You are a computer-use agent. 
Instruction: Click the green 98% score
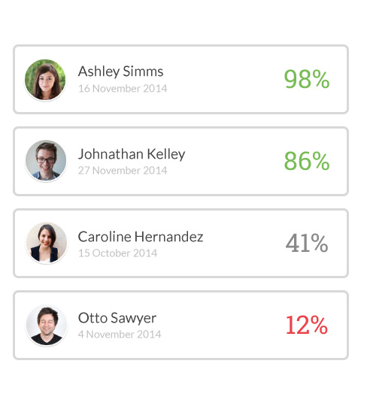[x=307, y=79]
